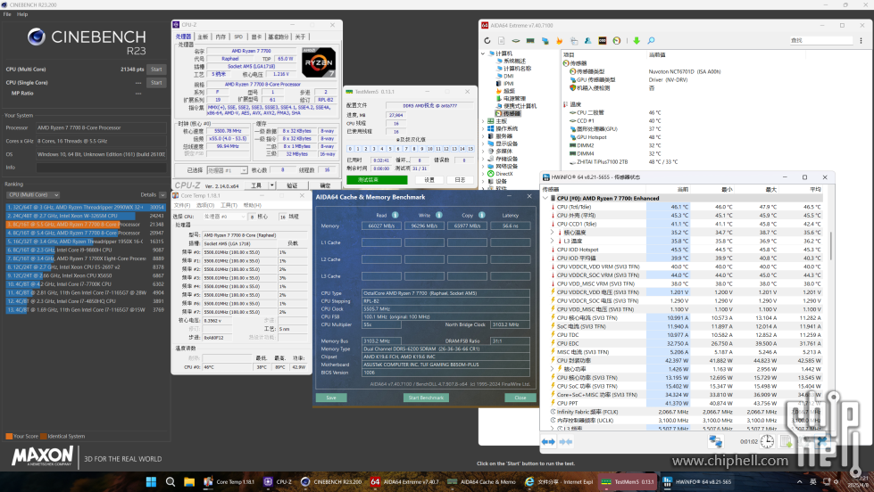Click the 日志 button in TestMem5
This screenshot has width=874, height=492.
(460, 180)
